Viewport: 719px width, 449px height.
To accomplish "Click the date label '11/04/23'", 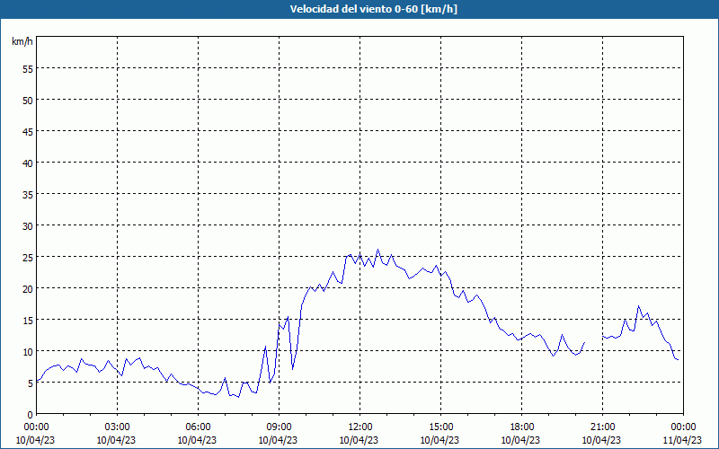I will pos(682,440).
